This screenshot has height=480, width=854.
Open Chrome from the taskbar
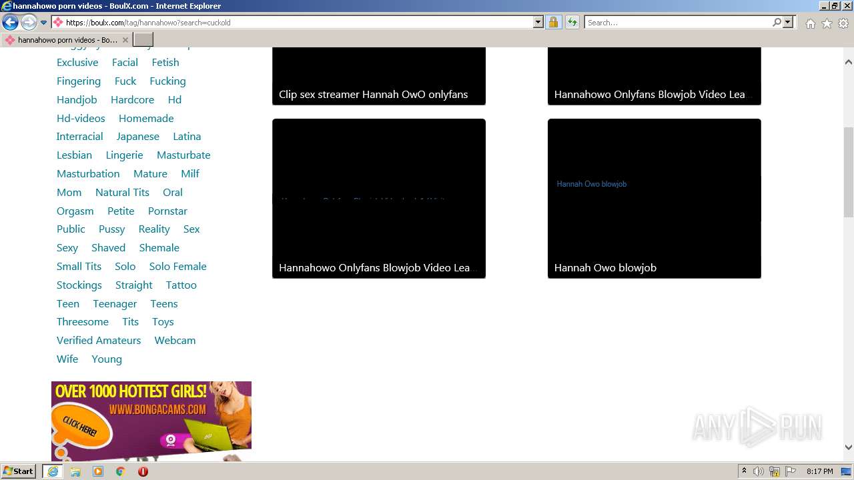point(120,471)
